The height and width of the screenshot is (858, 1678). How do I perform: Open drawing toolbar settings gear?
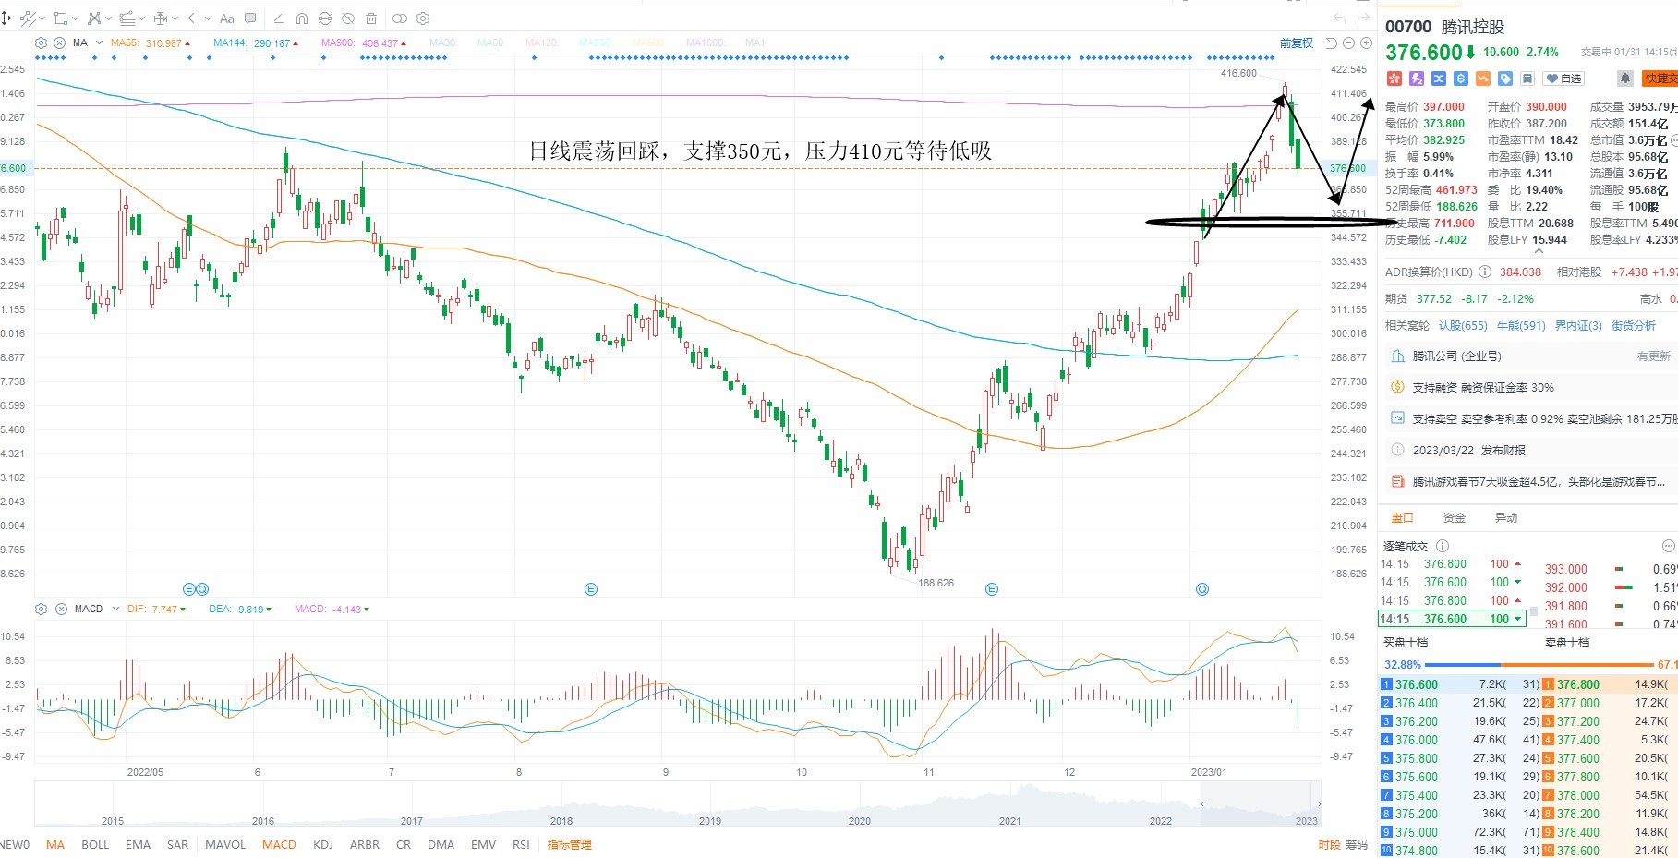point(423,18)
